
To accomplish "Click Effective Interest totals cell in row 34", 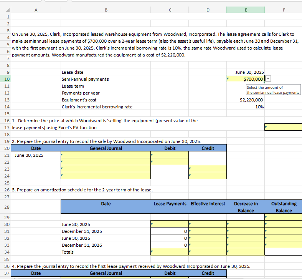I will [x=208, y=252].
